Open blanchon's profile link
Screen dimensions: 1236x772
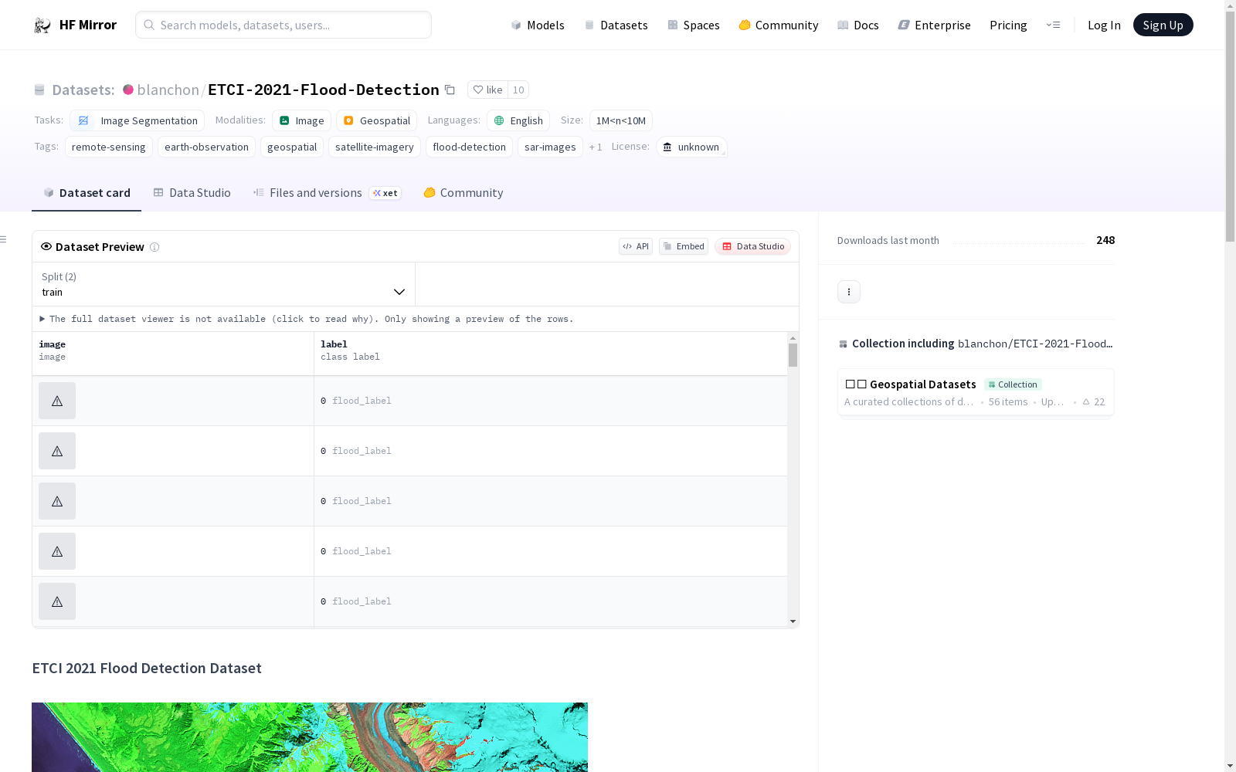(168, 90)
